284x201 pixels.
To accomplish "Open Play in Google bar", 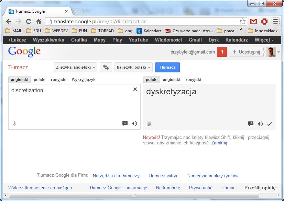I will point(117,40).
